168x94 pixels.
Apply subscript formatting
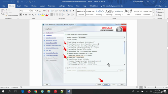33,15
